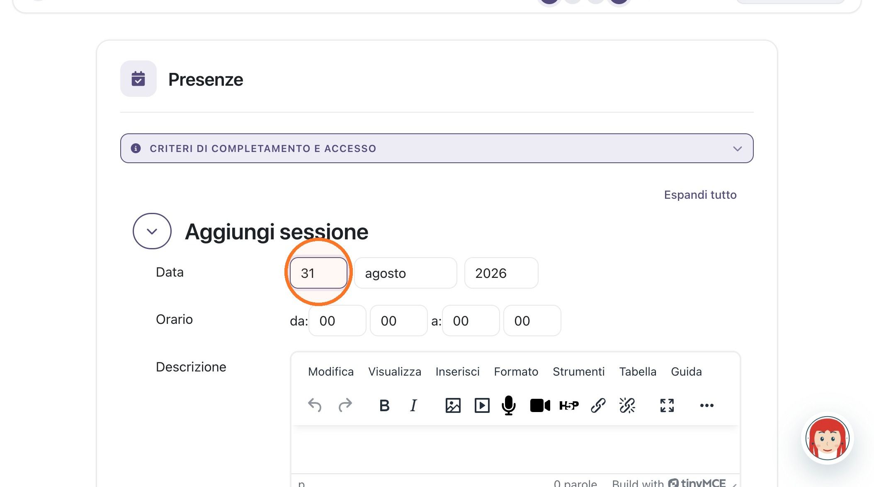
Task: Open the Strumenti editor menu
Action: pyautogui.click(x=579, y=371)
